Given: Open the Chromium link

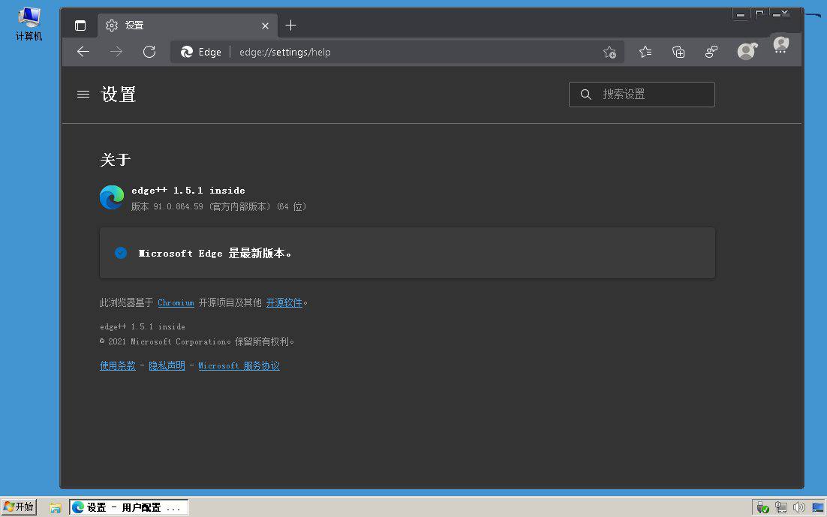Looking at the screenshot, I should tap(176, 302).
